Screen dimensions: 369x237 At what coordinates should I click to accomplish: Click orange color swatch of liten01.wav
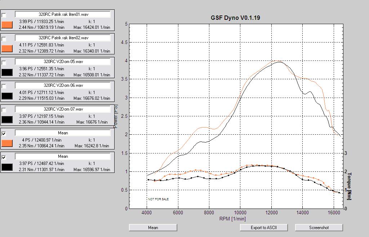coord(7,25)
